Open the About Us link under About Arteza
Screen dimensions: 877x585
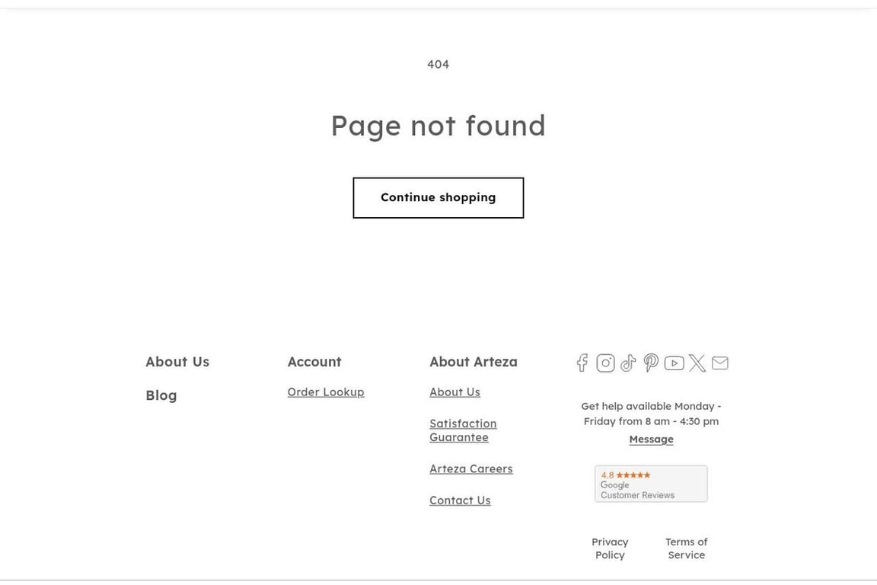454,392
